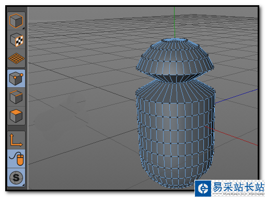Open the Snap icon corner flyout arrow
The height and width of the screenshot is (197, 265).
24,184
